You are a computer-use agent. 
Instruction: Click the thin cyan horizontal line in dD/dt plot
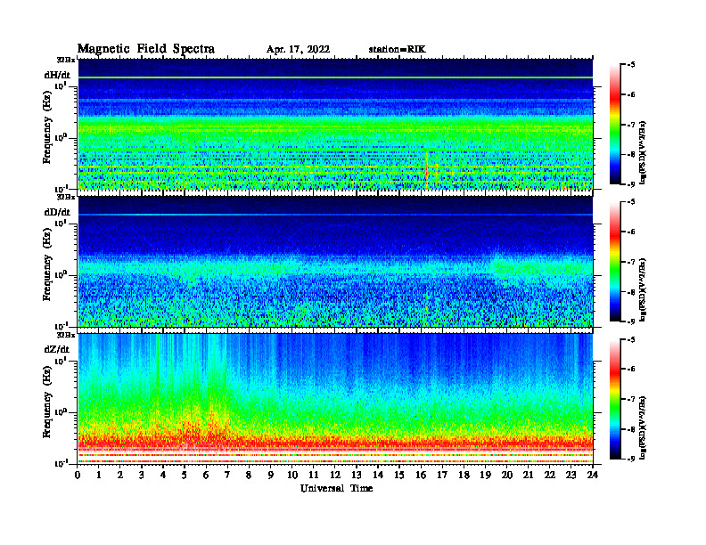[335, 215]
